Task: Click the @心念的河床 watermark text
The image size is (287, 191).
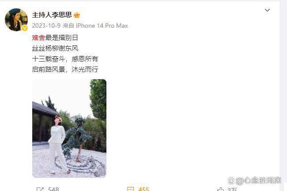Action: tap(258, 180)
